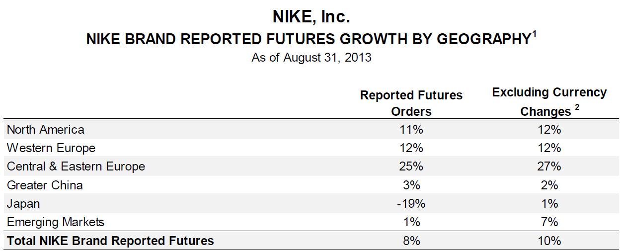Click the Central & Eastern Europe row label
Viewport: 623px width, 252px height.
point(76,167)
